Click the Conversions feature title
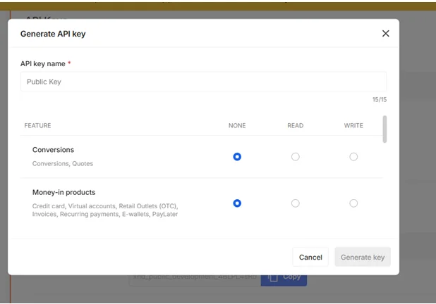Screen dimensions: 436x304 tap(53, 150)
